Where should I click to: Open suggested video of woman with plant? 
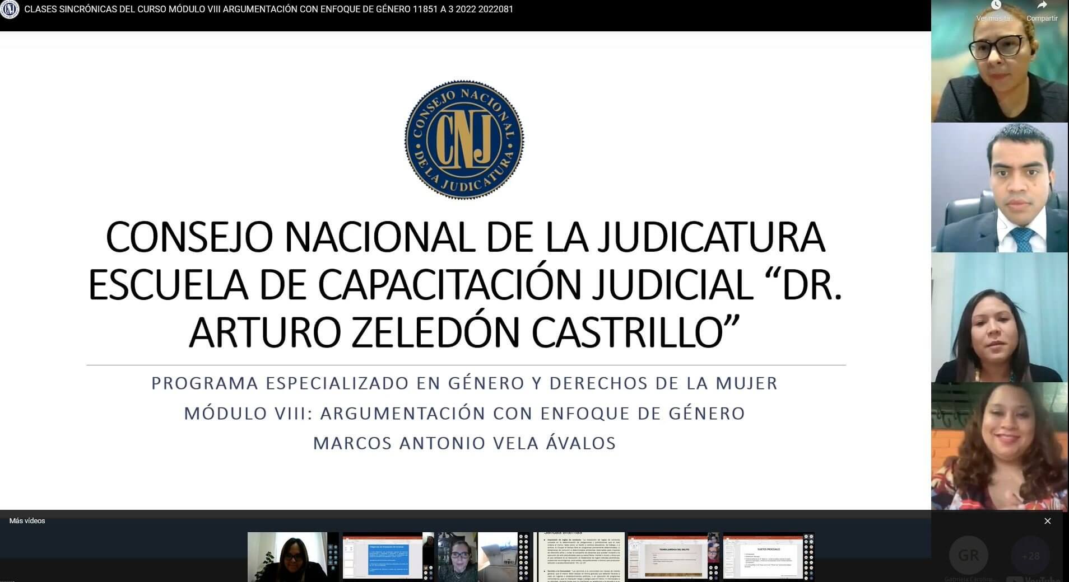[x=293, y=557]
